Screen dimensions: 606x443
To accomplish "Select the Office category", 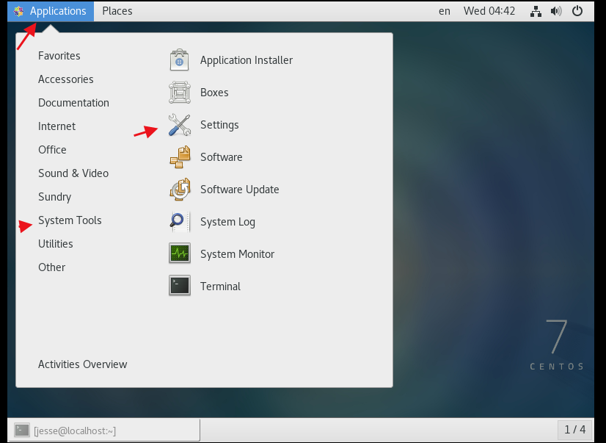I will pos(52,150).
